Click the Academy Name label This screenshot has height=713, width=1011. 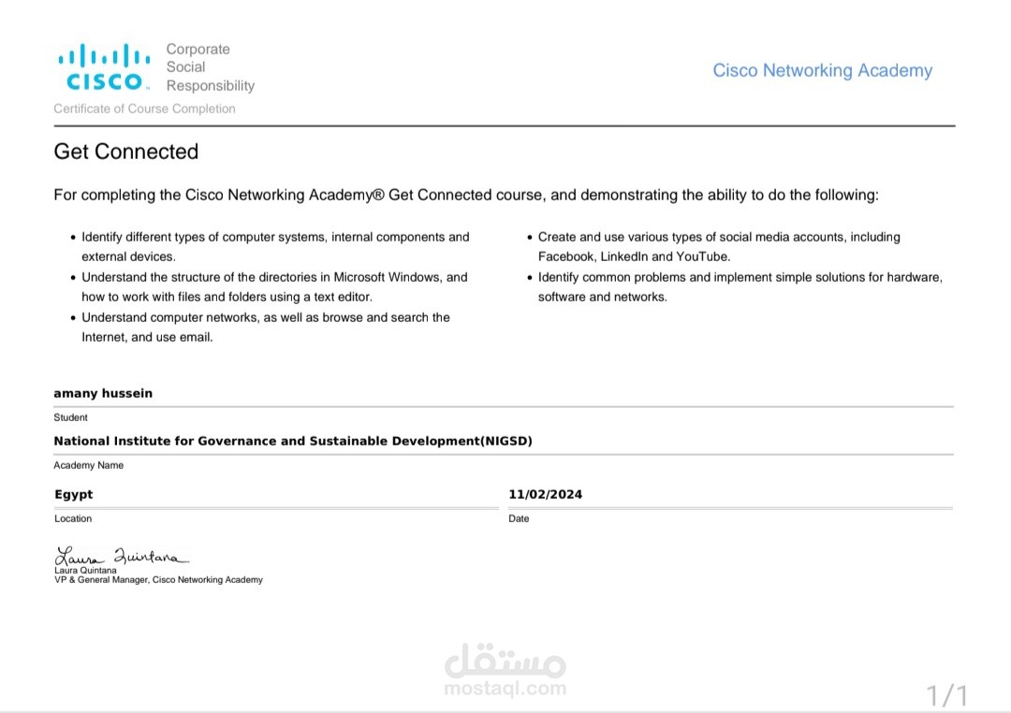tap(88, 465)
